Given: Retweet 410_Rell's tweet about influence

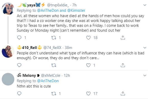Looking at the screenshot, I should click(x=54, y=65).
